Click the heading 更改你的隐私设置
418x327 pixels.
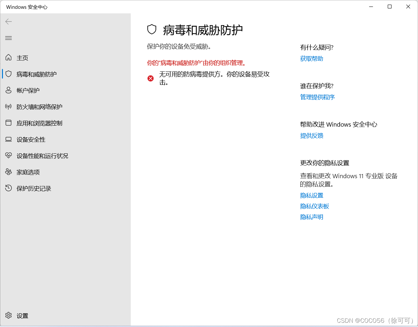click(x=325, y=163)
